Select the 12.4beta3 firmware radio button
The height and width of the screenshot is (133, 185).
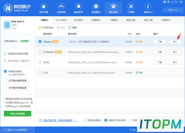coord(40,52)
